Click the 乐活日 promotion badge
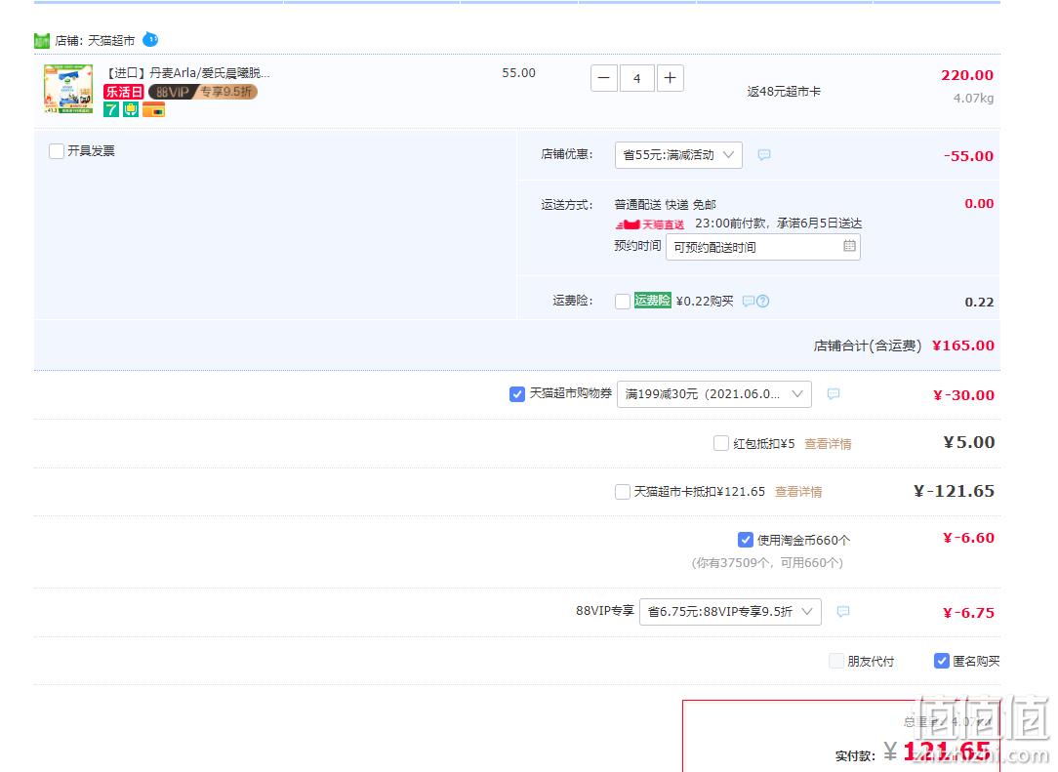 [124, 92]
